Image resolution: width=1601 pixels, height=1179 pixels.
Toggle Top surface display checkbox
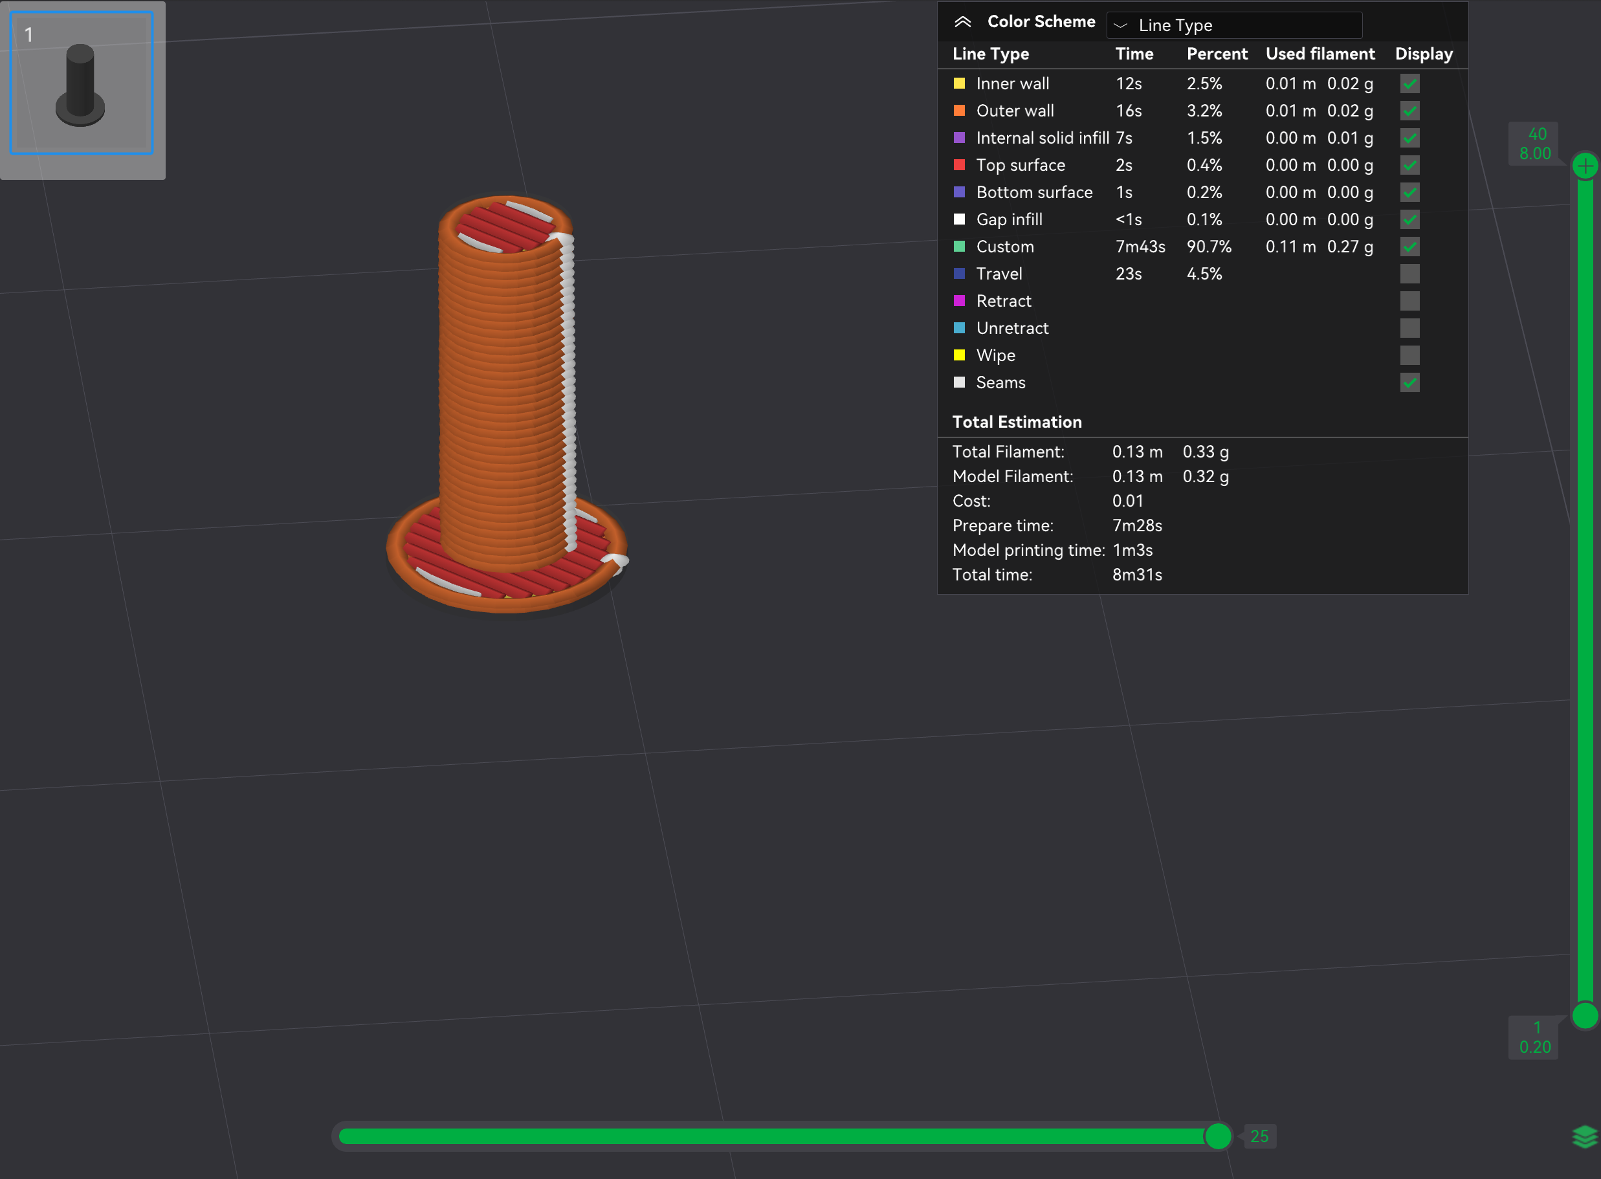pos(1409,165)
